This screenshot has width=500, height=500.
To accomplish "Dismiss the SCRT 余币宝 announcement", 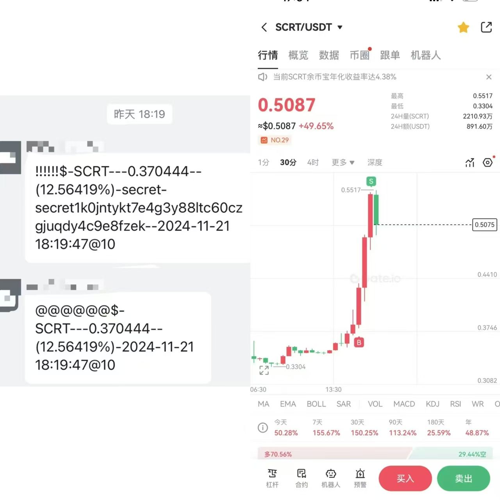I will 489,77.
